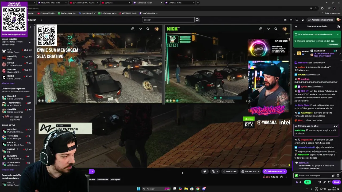Collapse the Intervalo comercial banner chevron
342x192 pixels.
[338, 34]
